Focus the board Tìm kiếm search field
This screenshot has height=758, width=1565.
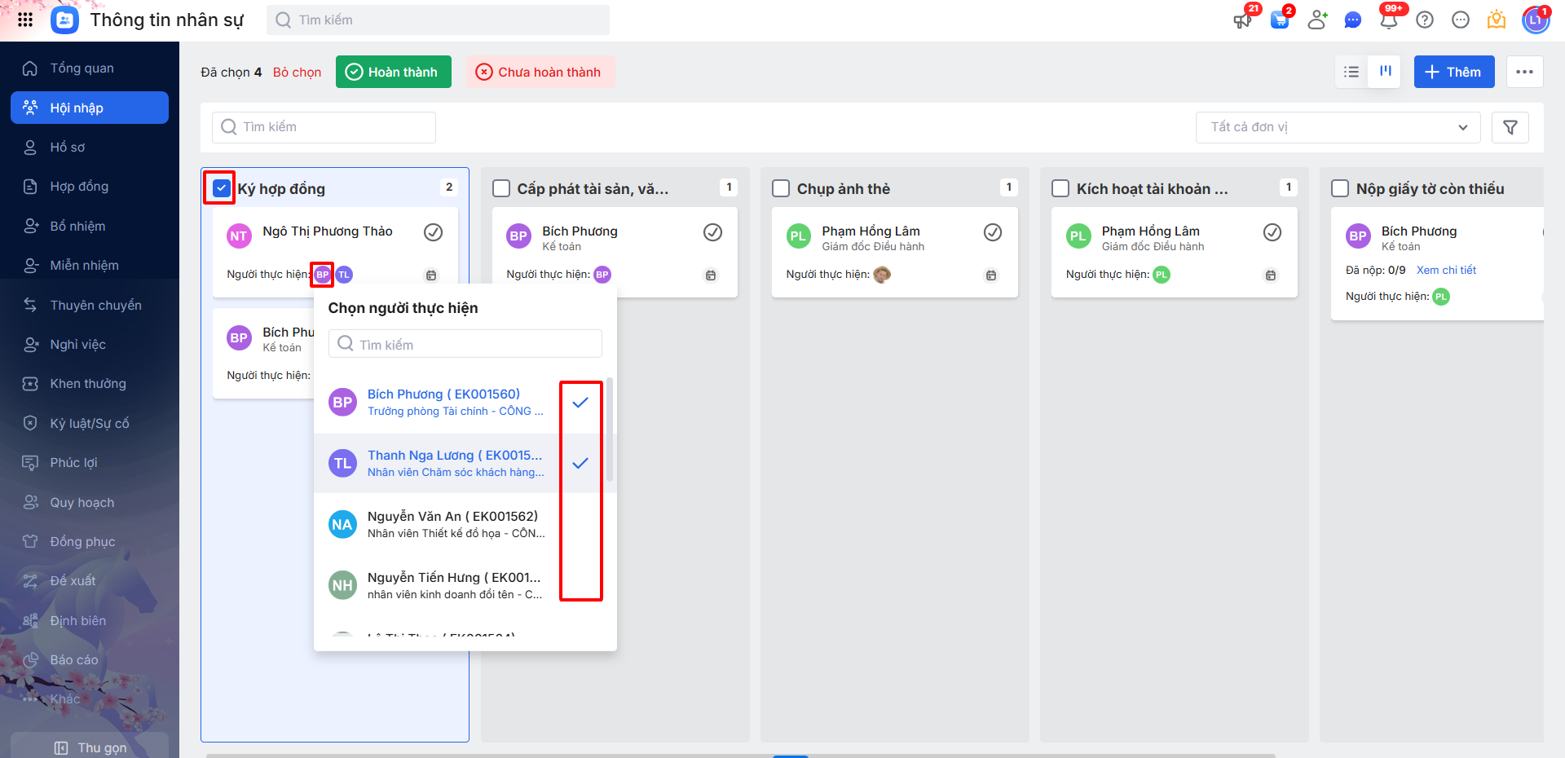click(x=324, y=127)
